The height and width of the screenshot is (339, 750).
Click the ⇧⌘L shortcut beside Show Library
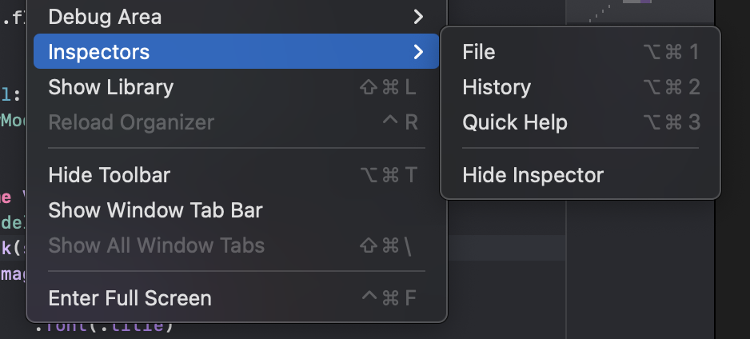coord(389,87)
